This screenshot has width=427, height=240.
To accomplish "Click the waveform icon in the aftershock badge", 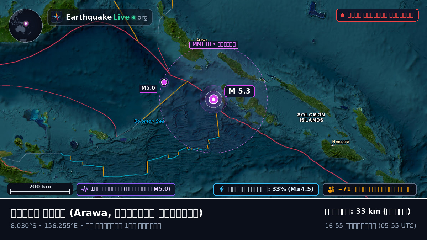I will click(85, 189).
